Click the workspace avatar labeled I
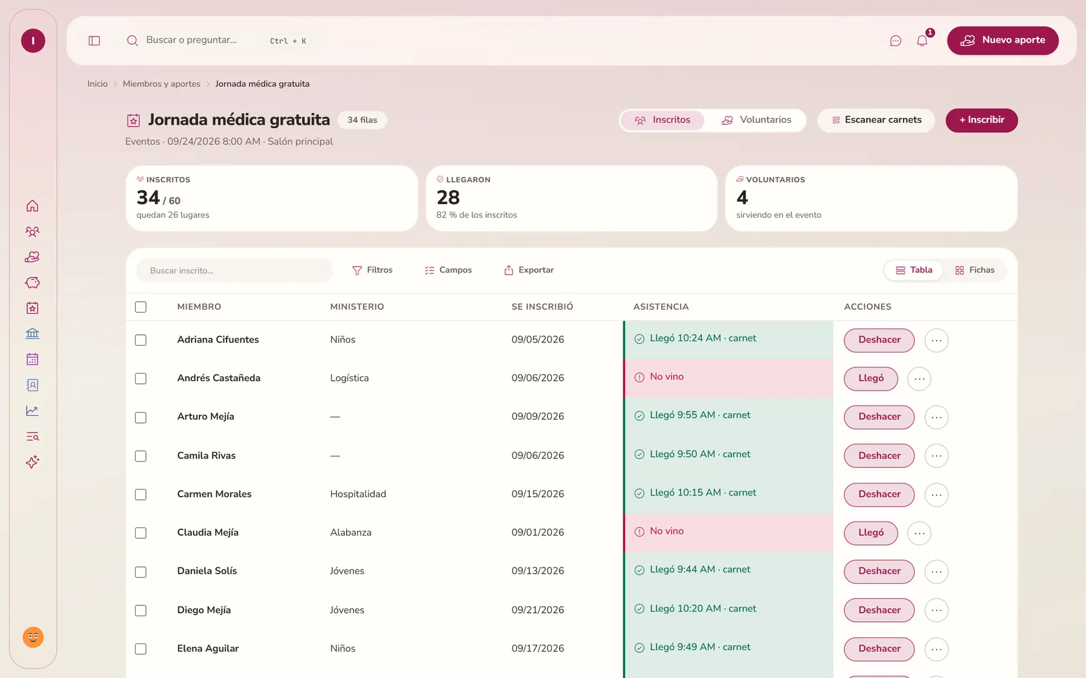 (x=33, y=41)
